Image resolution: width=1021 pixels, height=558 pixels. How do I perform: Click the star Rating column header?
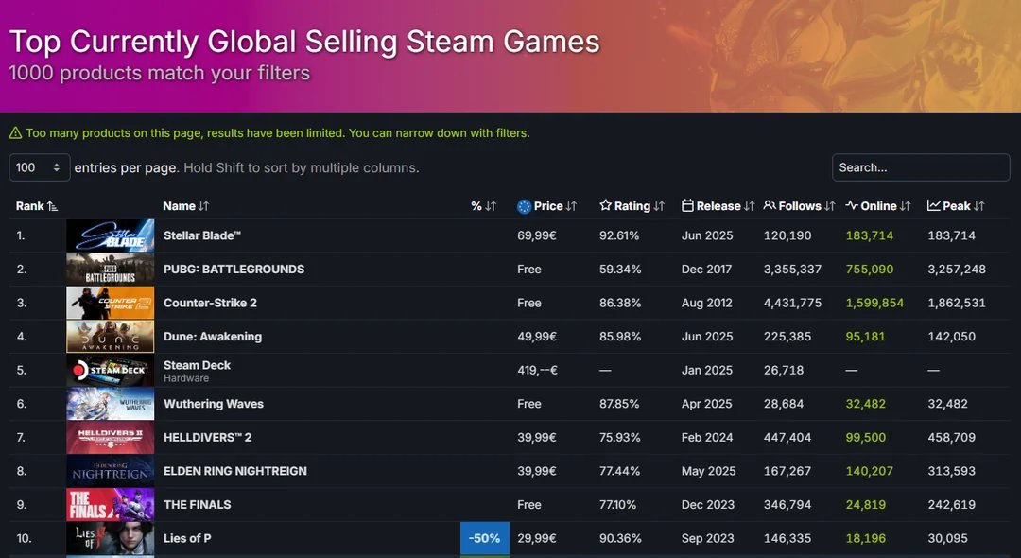point(631,206)
